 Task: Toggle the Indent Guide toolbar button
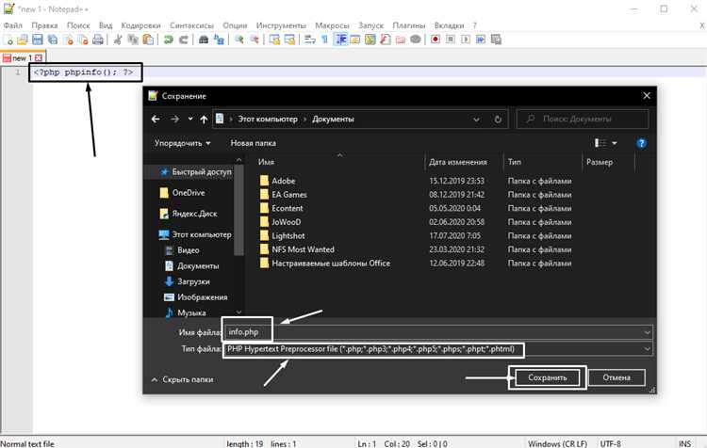pos(340,40)
